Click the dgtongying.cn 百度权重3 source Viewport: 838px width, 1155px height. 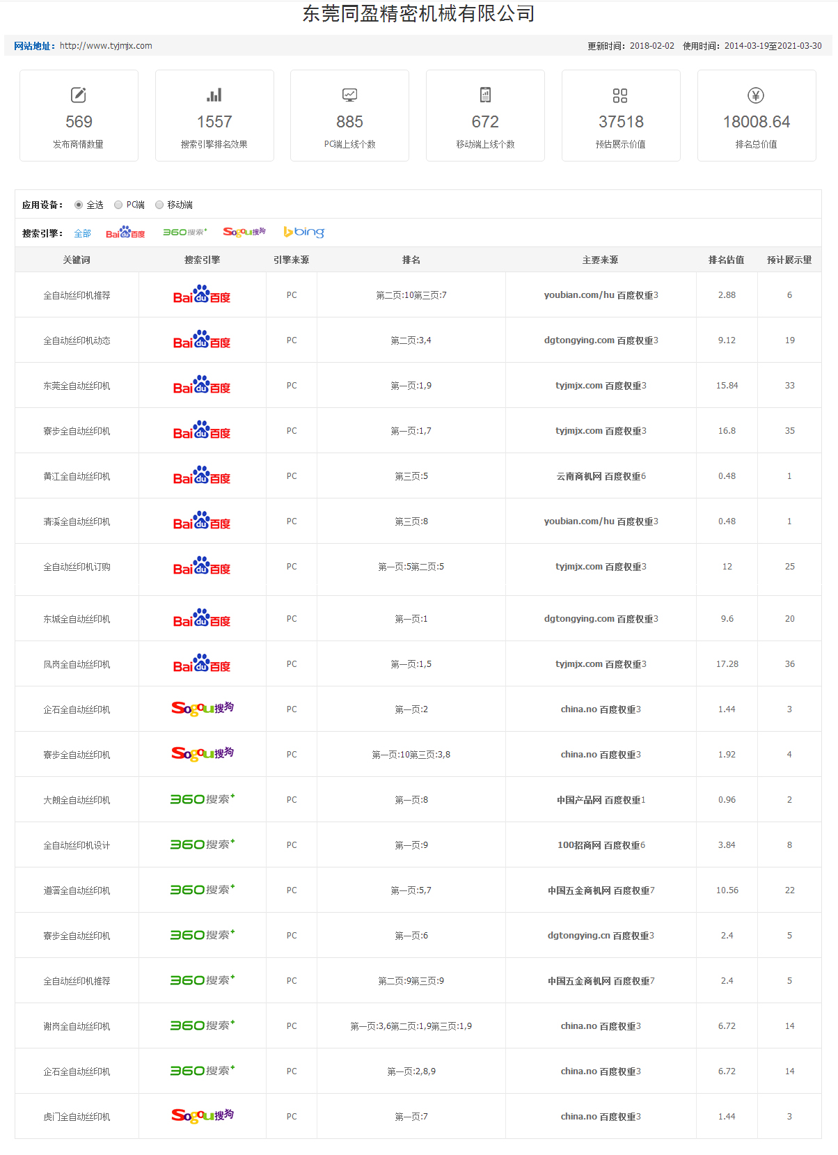[x=601, y=936]
